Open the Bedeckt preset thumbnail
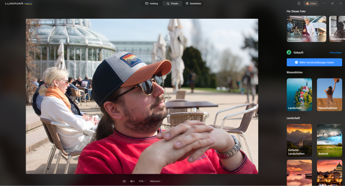345x186 pixels. click(x=329, y=140)
